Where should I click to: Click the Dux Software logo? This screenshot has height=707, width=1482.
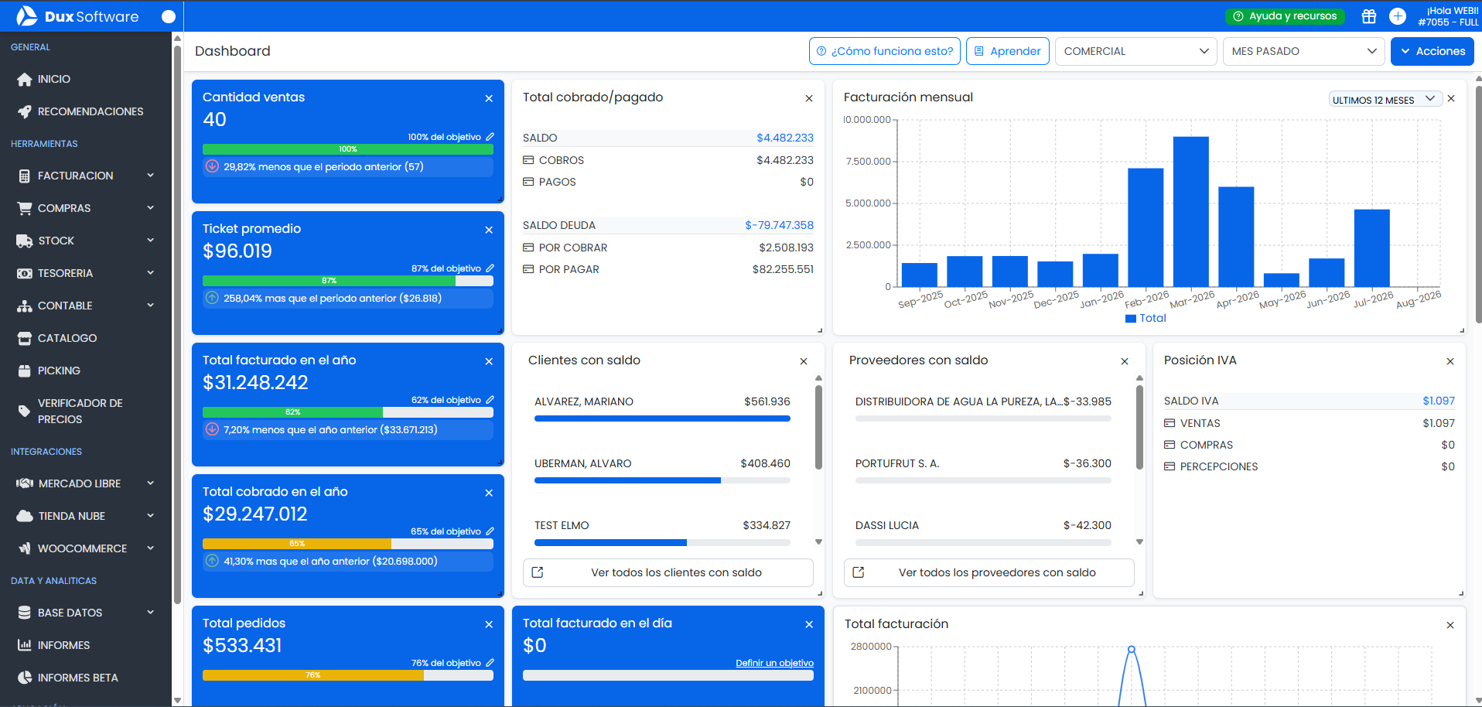77,16
